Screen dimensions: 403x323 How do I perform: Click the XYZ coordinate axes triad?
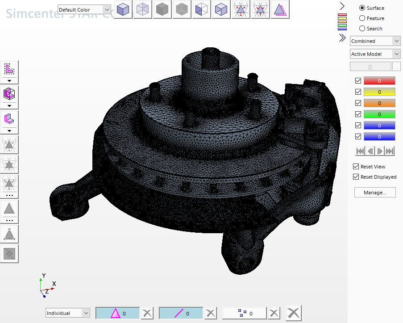[48, 285]
